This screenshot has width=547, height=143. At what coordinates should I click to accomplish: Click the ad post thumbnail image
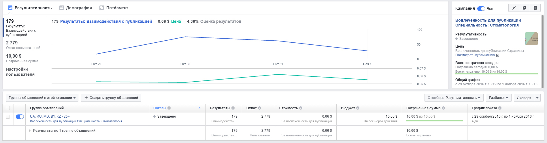(x=531, y=39)
